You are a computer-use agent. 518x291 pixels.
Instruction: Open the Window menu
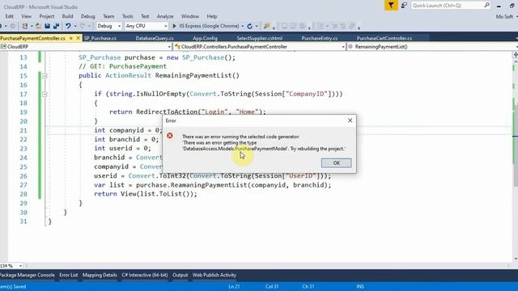coord(190,16)
